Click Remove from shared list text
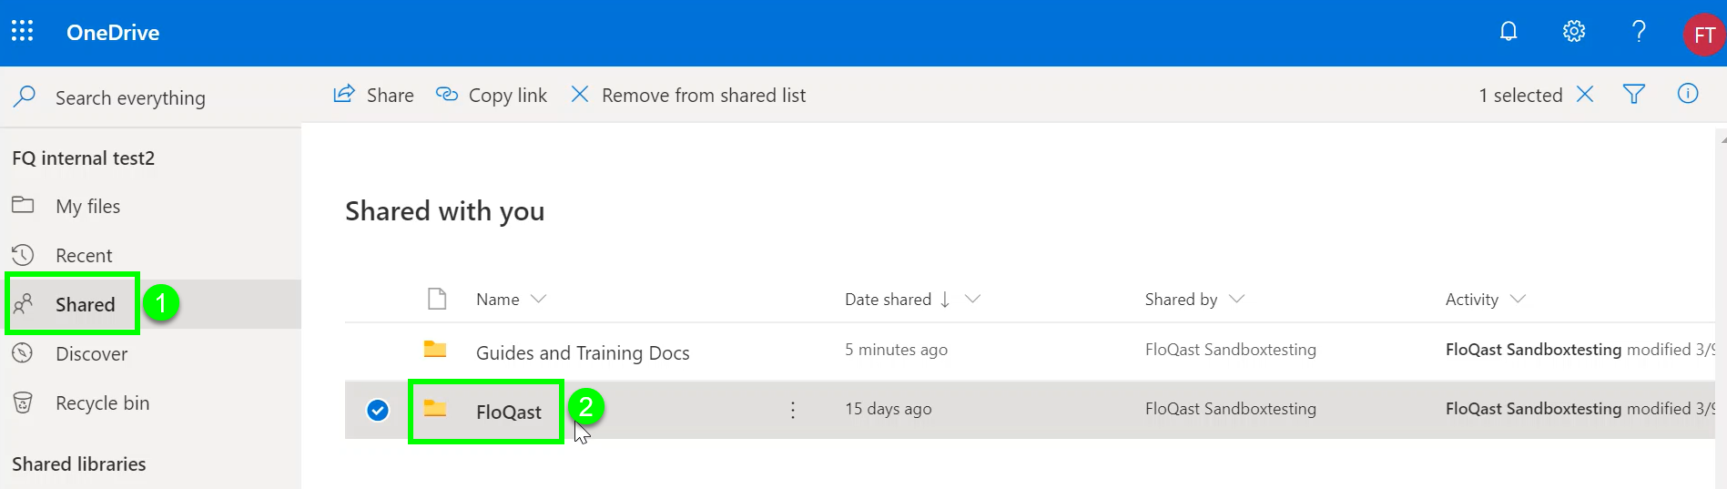Screen dimensions: 1727x489 coord(704,95)
